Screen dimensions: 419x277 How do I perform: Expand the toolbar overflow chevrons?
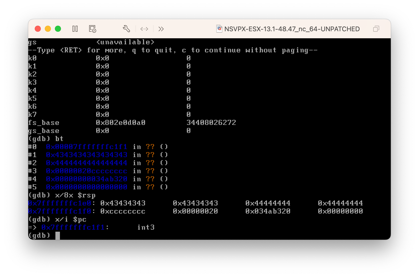(161, 29)
